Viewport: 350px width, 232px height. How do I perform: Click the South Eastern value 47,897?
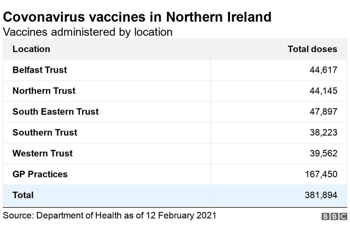pyautogui.click(x=323, y=112)
